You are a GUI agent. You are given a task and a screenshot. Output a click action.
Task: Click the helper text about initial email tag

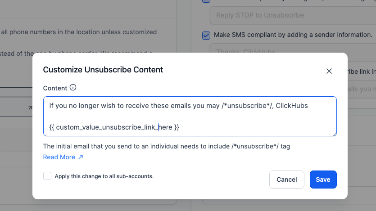point(167,146)
